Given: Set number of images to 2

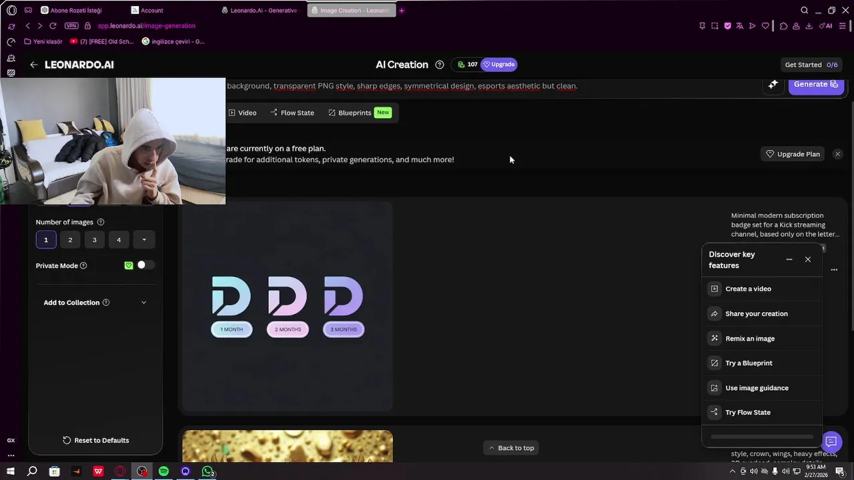Looking at the screenshot, I should 70,240.
